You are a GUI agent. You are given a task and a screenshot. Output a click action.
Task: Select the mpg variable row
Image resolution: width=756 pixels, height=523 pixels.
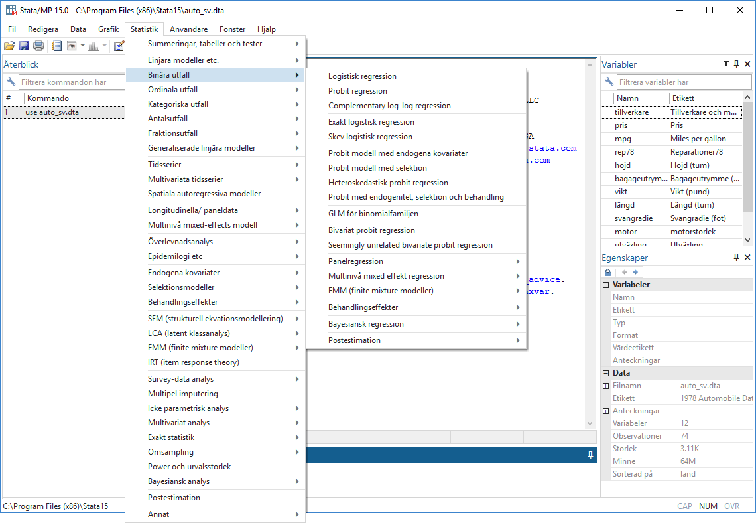671,139
